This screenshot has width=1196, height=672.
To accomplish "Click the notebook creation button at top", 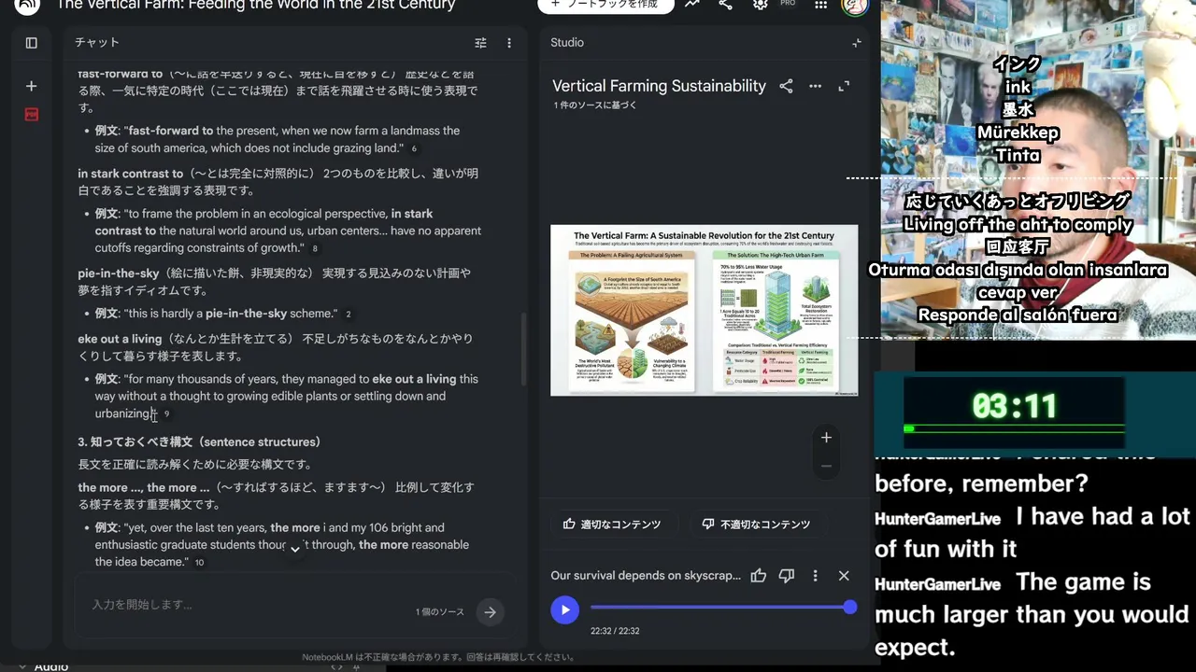I will coord(605,5).
